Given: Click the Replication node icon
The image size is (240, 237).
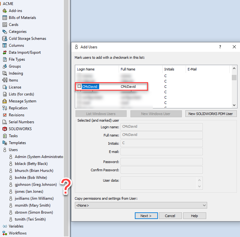Looking at the screenshot, I should tap(5, 108).
